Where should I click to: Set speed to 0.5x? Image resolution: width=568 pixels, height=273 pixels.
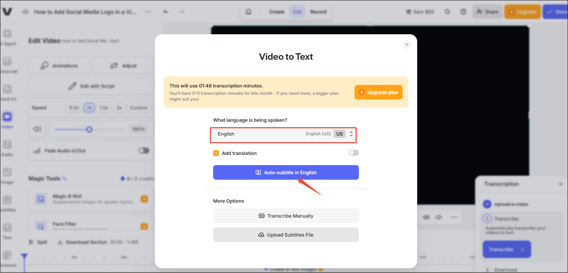click(x=74, y=108)
